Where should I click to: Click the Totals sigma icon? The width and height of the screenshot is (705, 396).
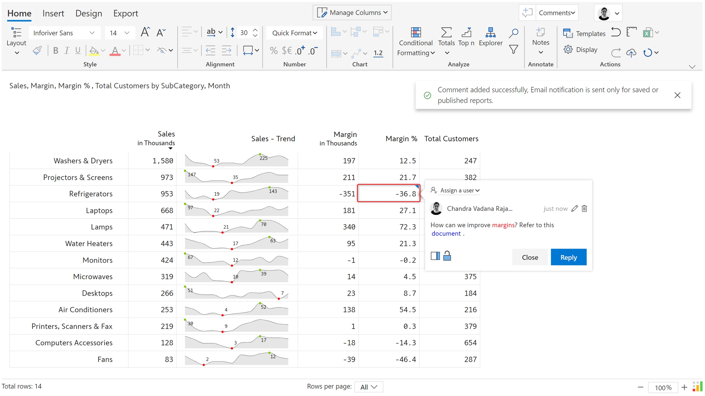point(446,32)
